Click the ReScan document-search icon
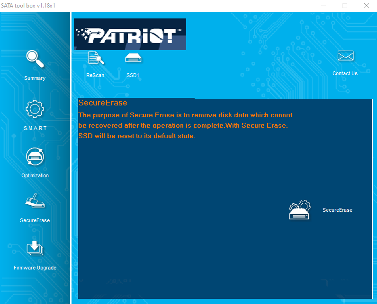The width and height of the screenshot is (377, 304). click(96, 58)
